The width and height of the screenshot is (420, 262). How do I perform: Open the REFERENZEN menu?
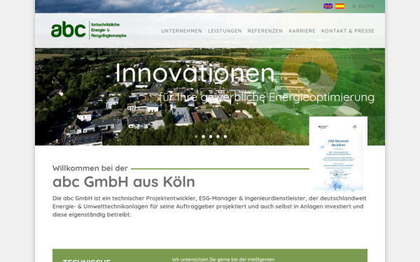(265, 31)
